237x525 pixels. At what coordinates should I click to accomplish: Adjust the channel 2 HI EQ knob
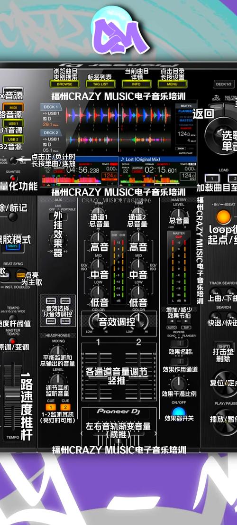point(138,238)
